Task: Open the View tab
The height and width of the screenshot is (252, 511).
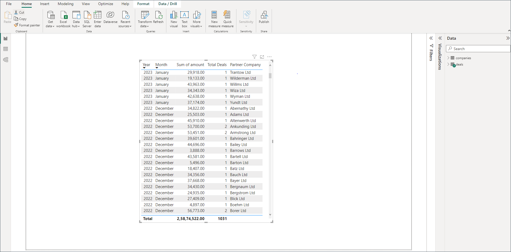Action: coord(86,4)
